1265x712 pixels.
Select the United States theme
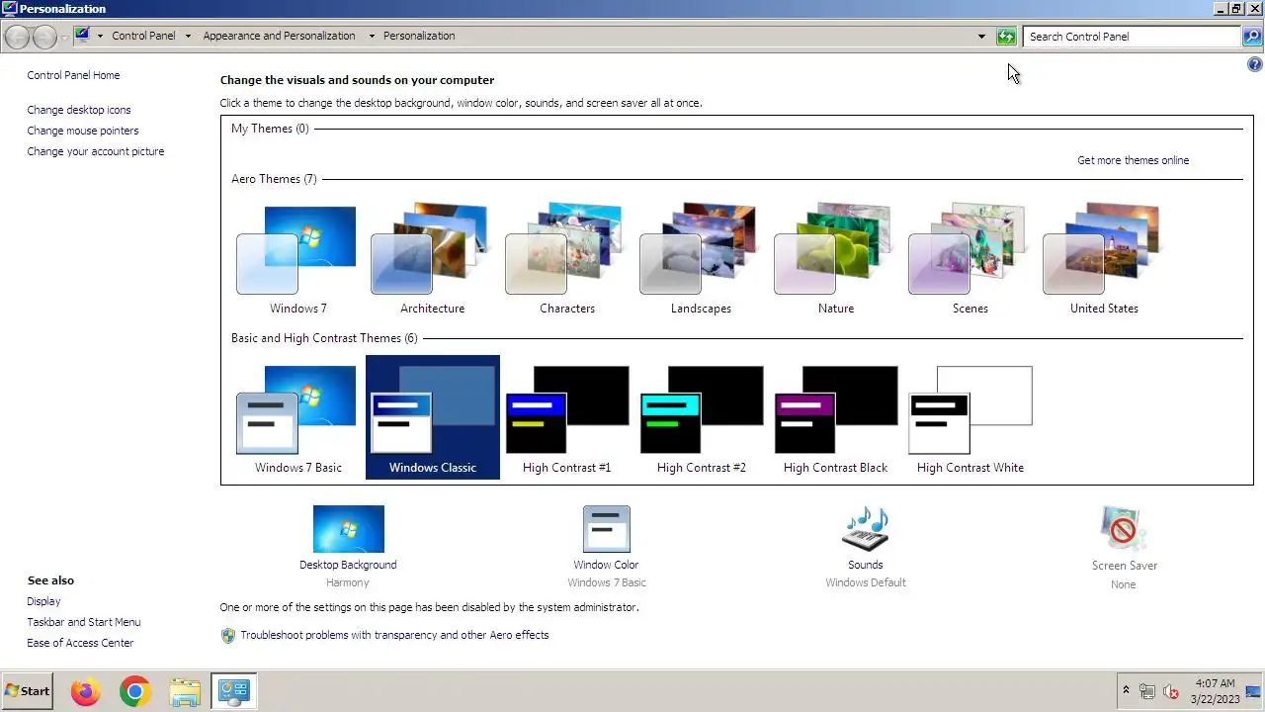click(1104, 259)
